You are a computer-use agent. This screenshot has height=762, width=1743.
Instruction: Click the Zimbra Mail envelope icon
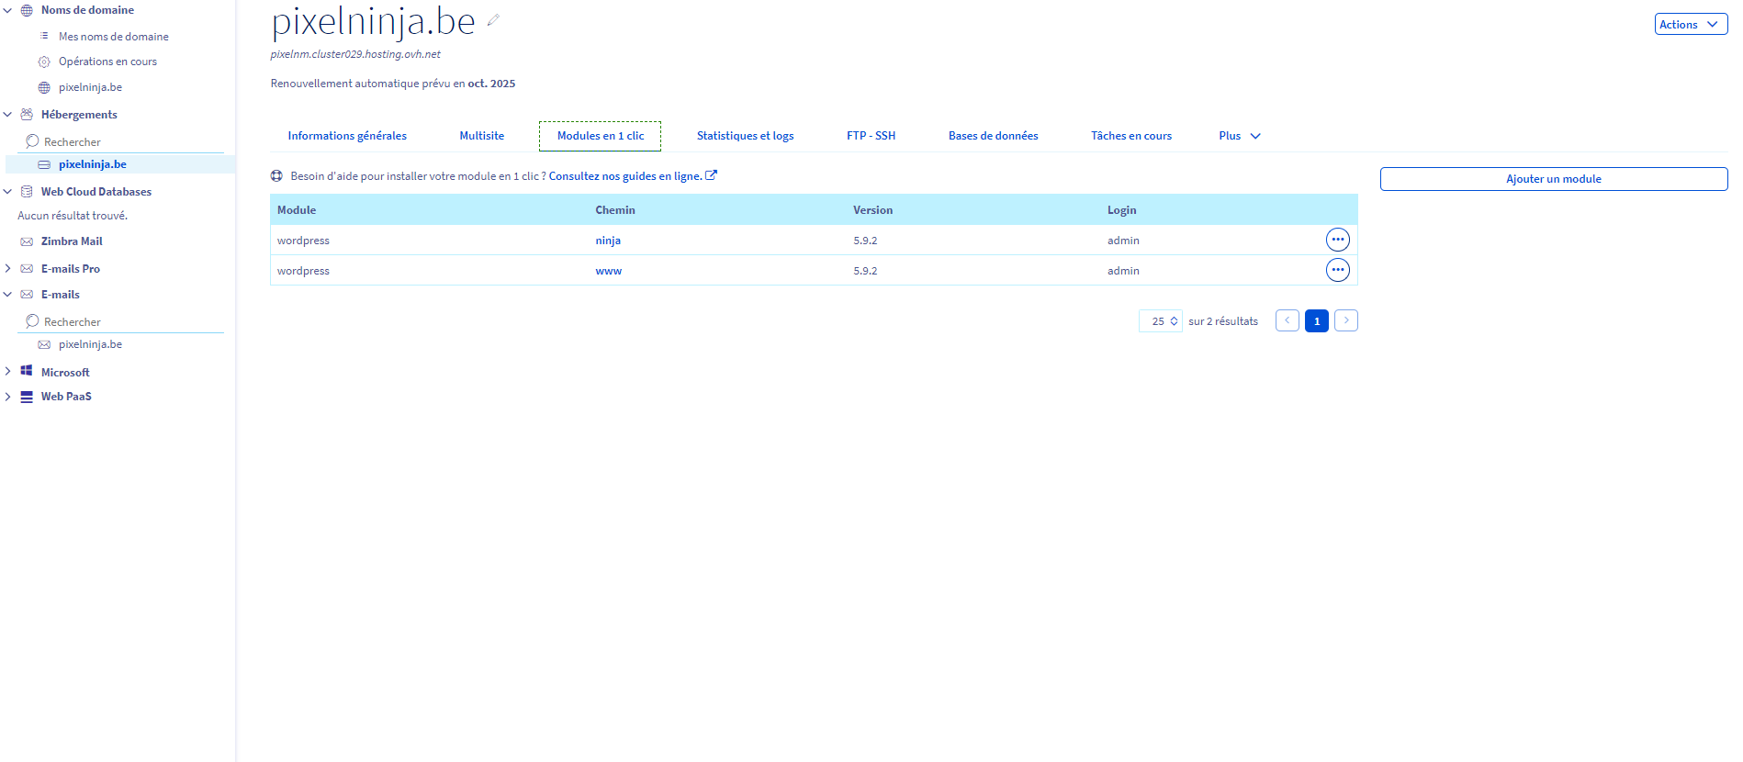[x=27, y=241]
